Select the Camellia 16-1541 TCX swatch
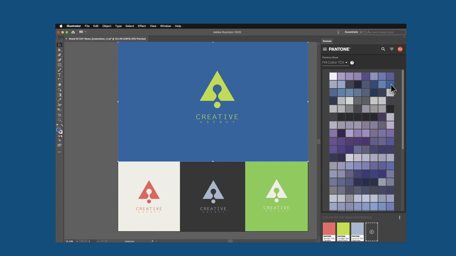The image size is (456, 256). point(329,232)
